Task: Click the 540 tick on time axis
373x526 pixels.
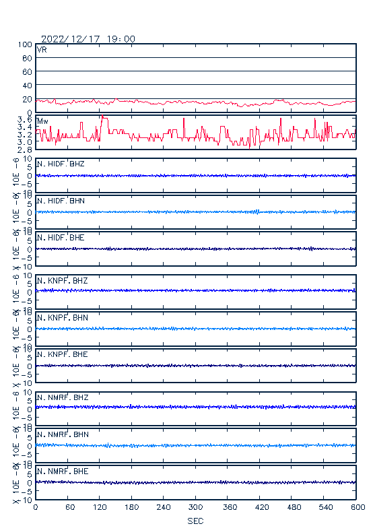Action: [x=326, y=507]
